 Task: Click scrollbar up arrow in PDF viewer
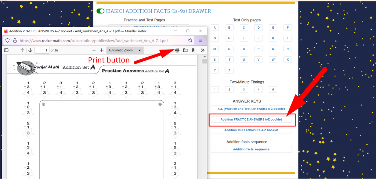tap(204, 57)
